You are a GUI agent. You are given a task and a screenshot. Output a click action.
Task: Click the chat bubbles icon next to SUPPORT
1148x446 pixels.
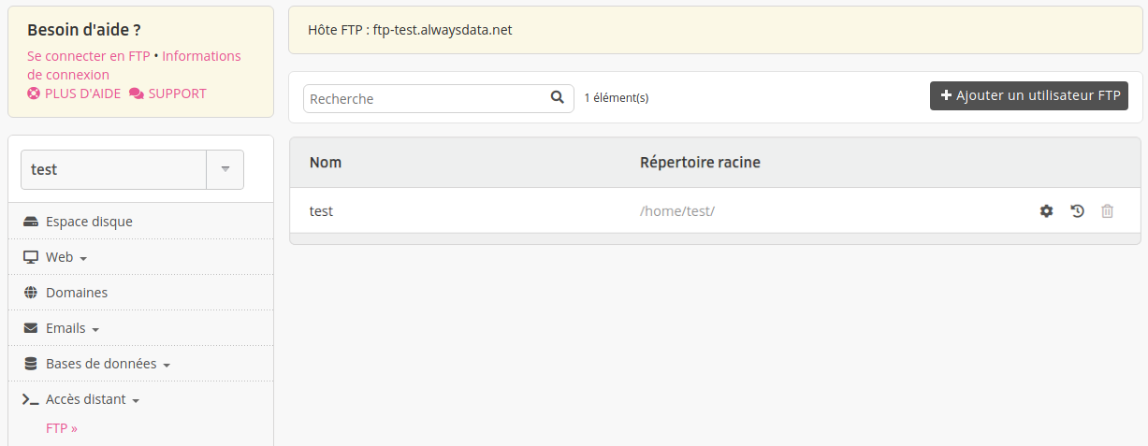[137, 94]
